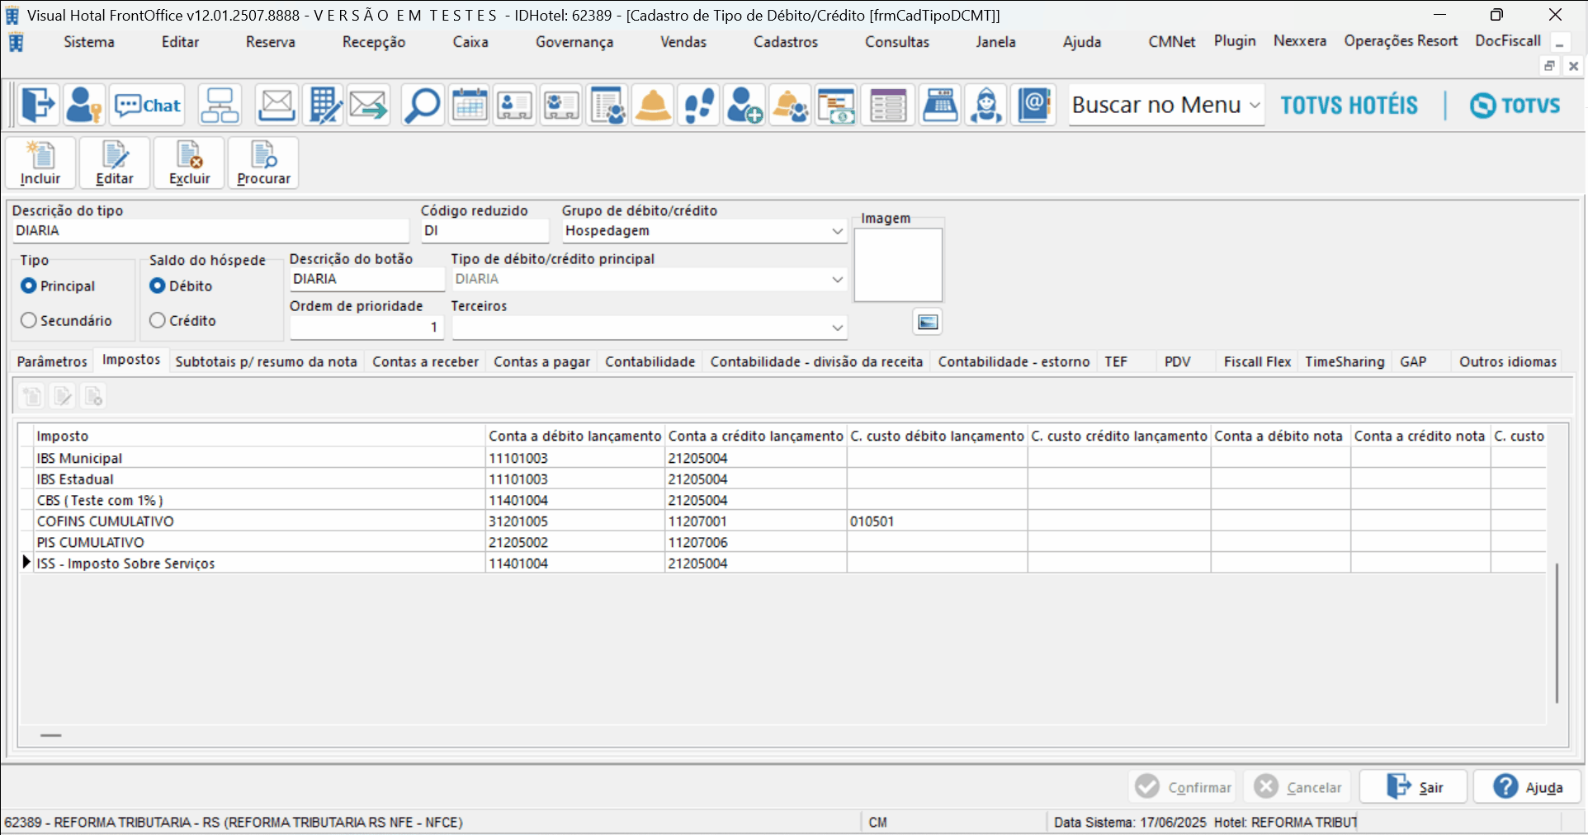Screen dimensions: 1588x835
Task: Click the orange bell icon
Action: 653,106
